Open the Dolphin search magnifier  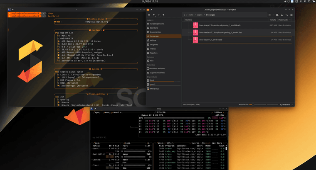click(x=286, y=15)
